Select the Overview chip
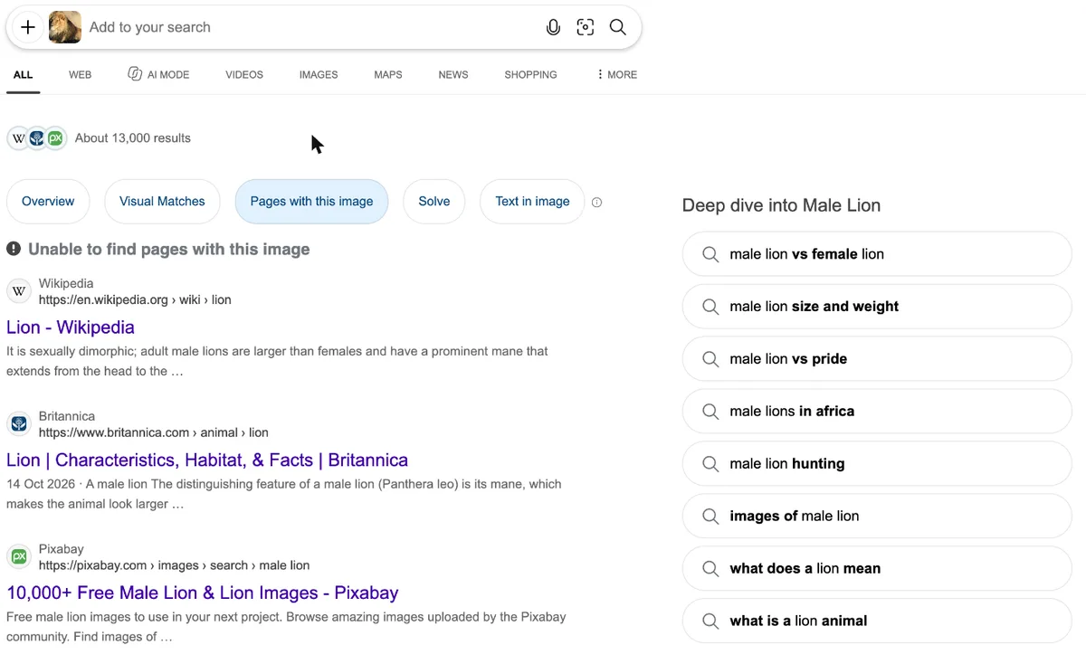Image resolution: width=1086 pixels, height=664 pixels. tap(48, 201)
